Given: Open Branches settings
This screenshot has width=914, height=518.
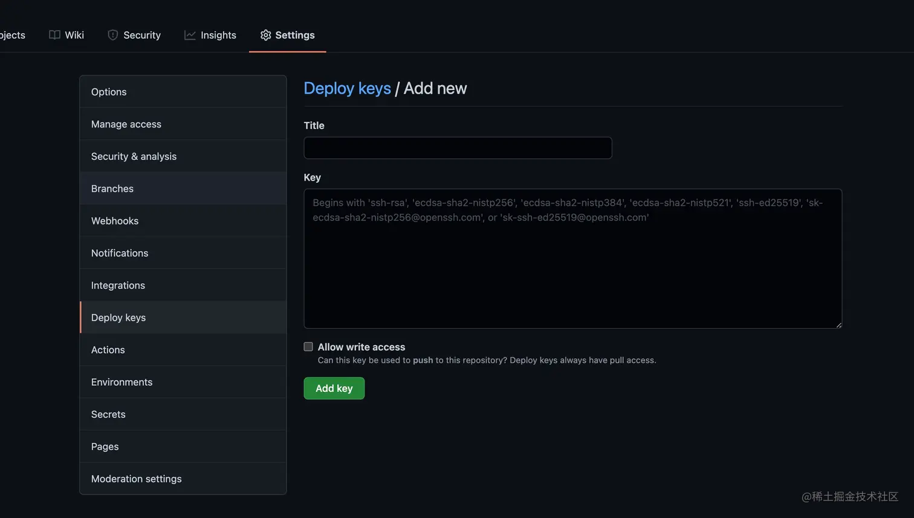Looking at the screenshot, I should [183, 188].
